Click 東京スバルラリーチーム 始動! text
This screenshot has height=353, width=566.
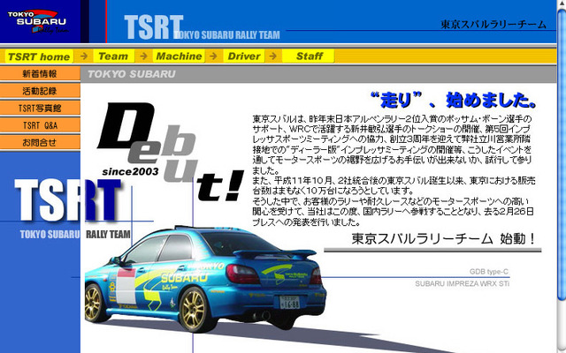[x=443, y=239]
